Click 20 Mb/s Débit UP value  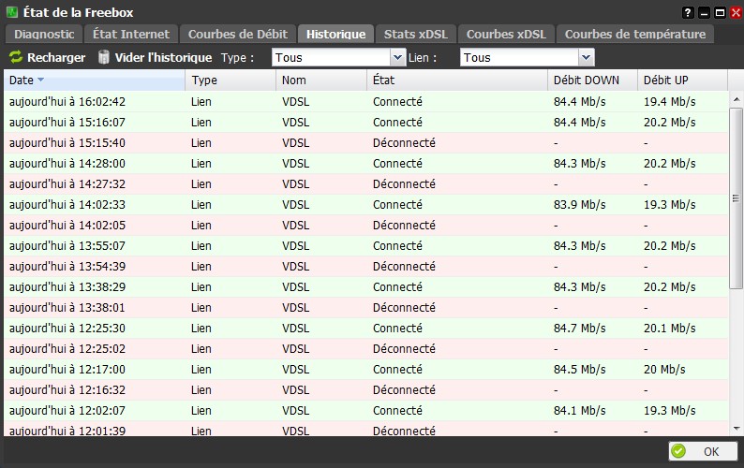click(664, 370)
